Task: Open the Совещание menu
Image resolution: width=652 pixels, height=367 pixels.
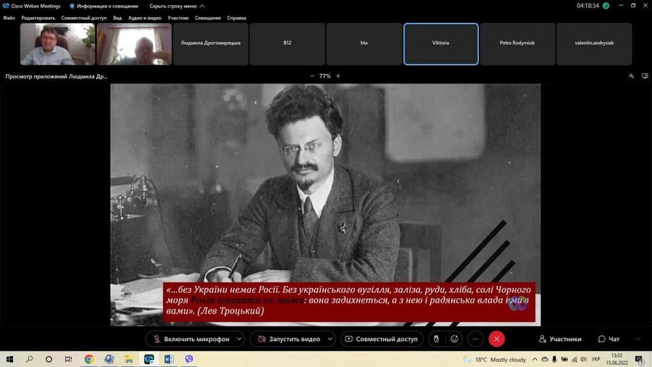Action: coord(208,18)
